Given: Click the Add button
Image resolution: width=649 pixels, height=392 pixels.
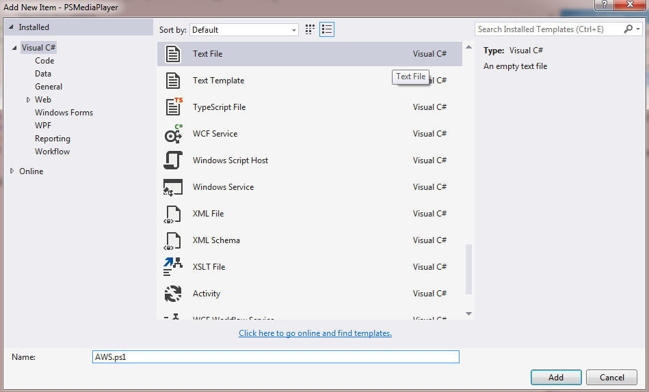Looking at the screenshot, I should tap(555, 377).
